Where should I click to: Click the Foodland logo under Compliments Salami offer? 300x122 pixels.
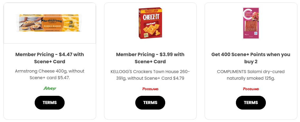point(251,89)
